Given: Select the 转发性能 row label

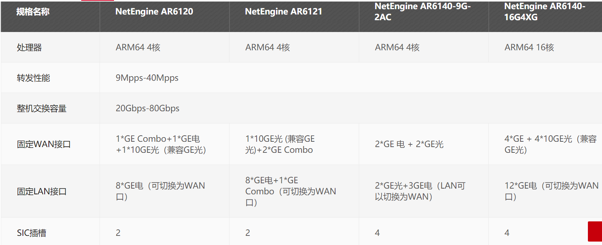Looking at the screenshot, I should pyautogui.click(x=33, y=78).
